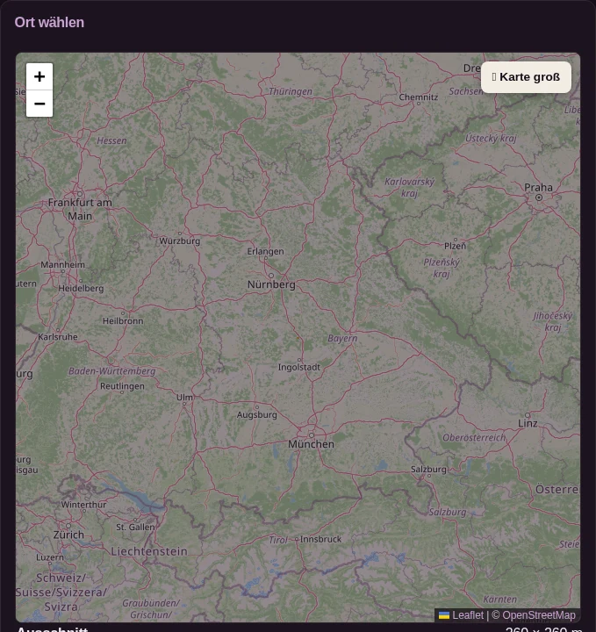Zoom in the map with plus button
The width and height of the screenshot is (596, 632).
(x=39, y=76)
